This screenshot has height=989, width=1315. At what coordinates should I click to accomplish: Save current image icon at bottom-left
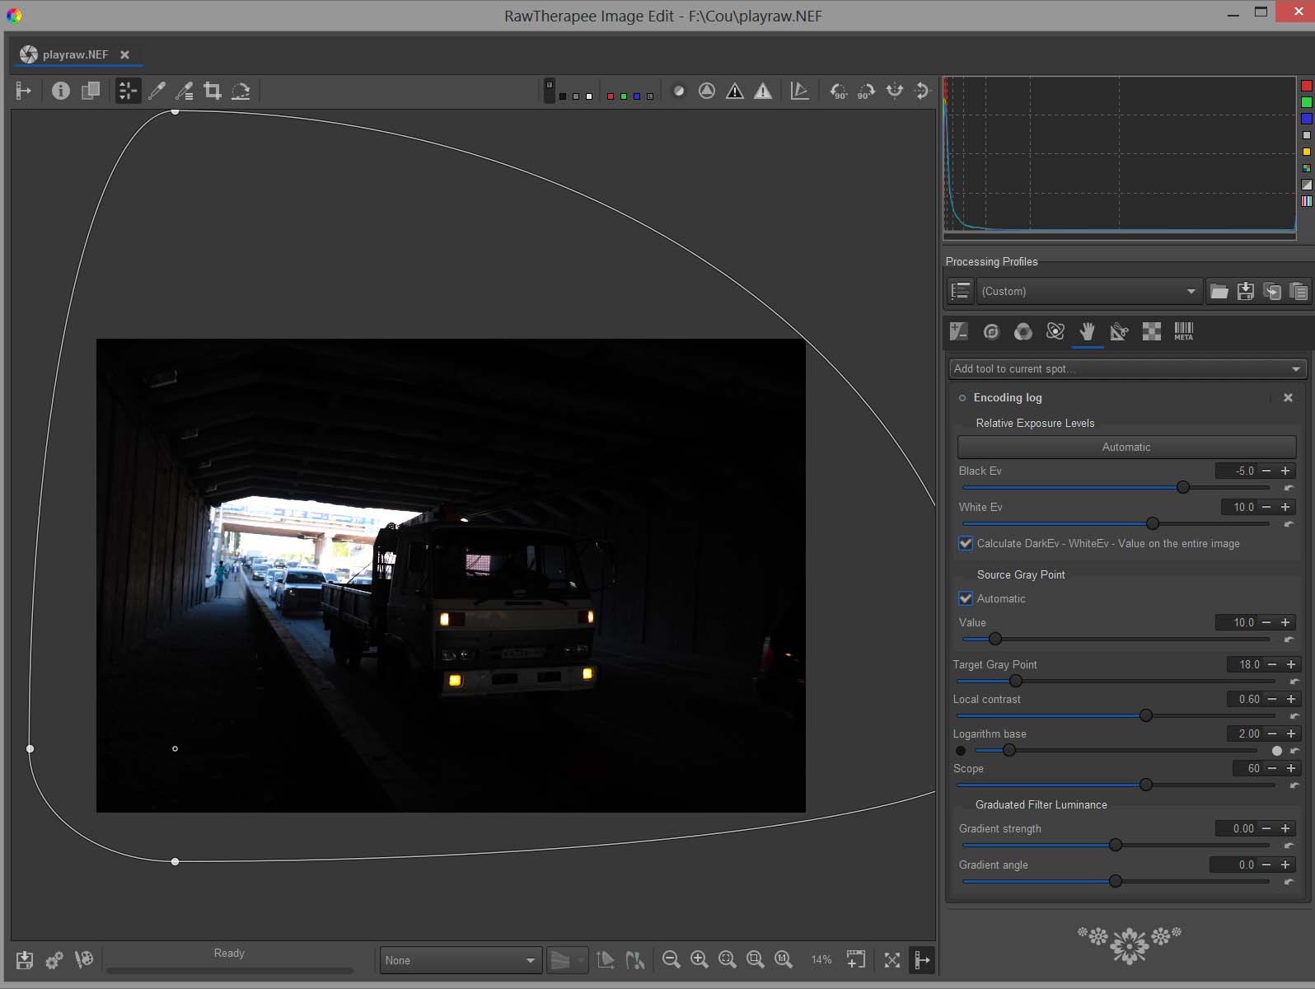tap(25, 959)
